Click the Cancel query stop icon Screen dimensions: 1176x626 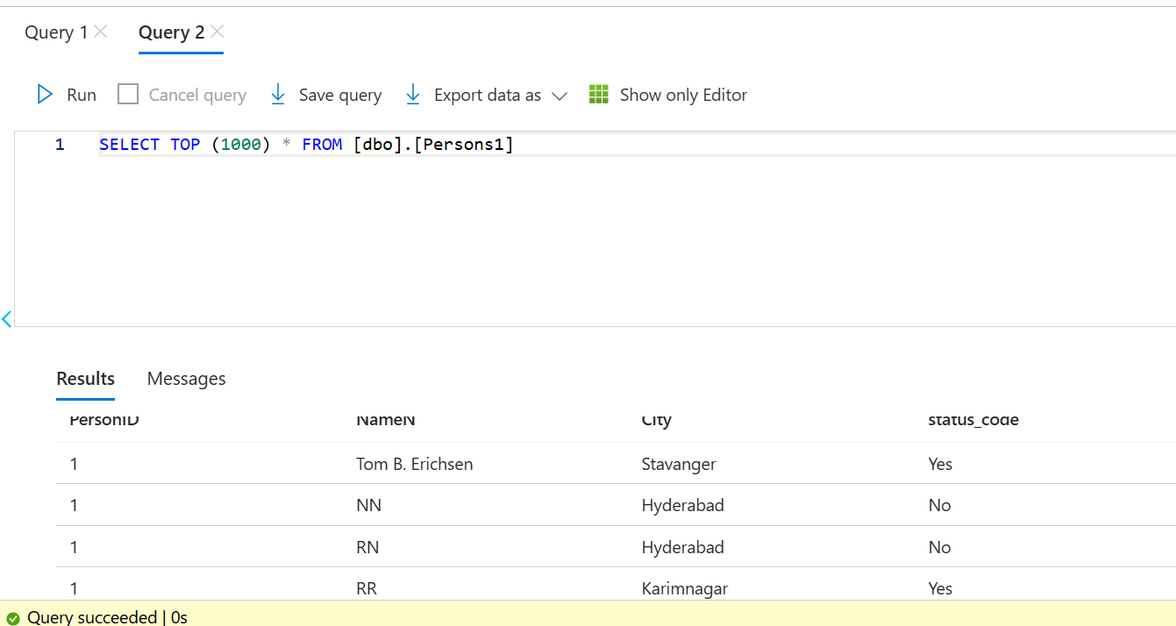pos(128,94)
